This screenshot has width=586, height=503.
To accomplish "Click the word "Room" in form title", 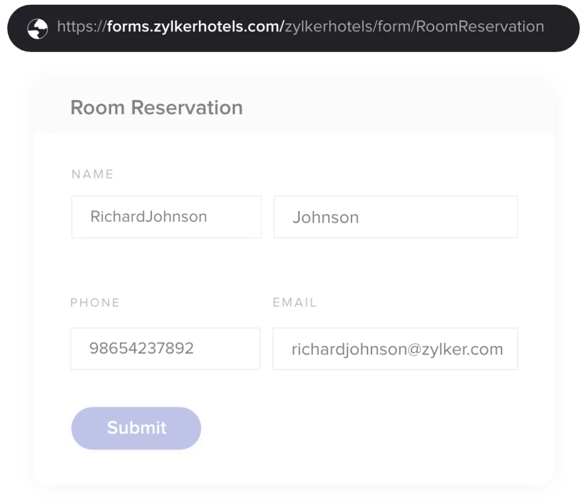I will (x=98, y=108).
